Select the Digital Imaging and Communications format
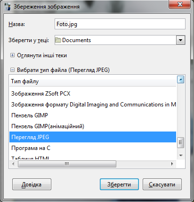This screenshot has height=202, width=194. [x=93, y=105]
